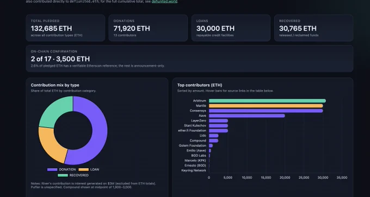Click the 'repayable credit facilities' subtitle
370x197 pixels.
coord(215,35)
